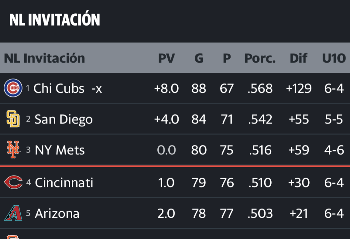Click the U10 column header

click(x=334, y=58)
